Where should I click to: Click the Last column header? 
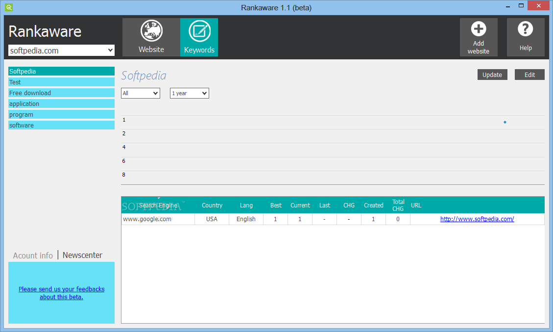(x=324, y=205)
